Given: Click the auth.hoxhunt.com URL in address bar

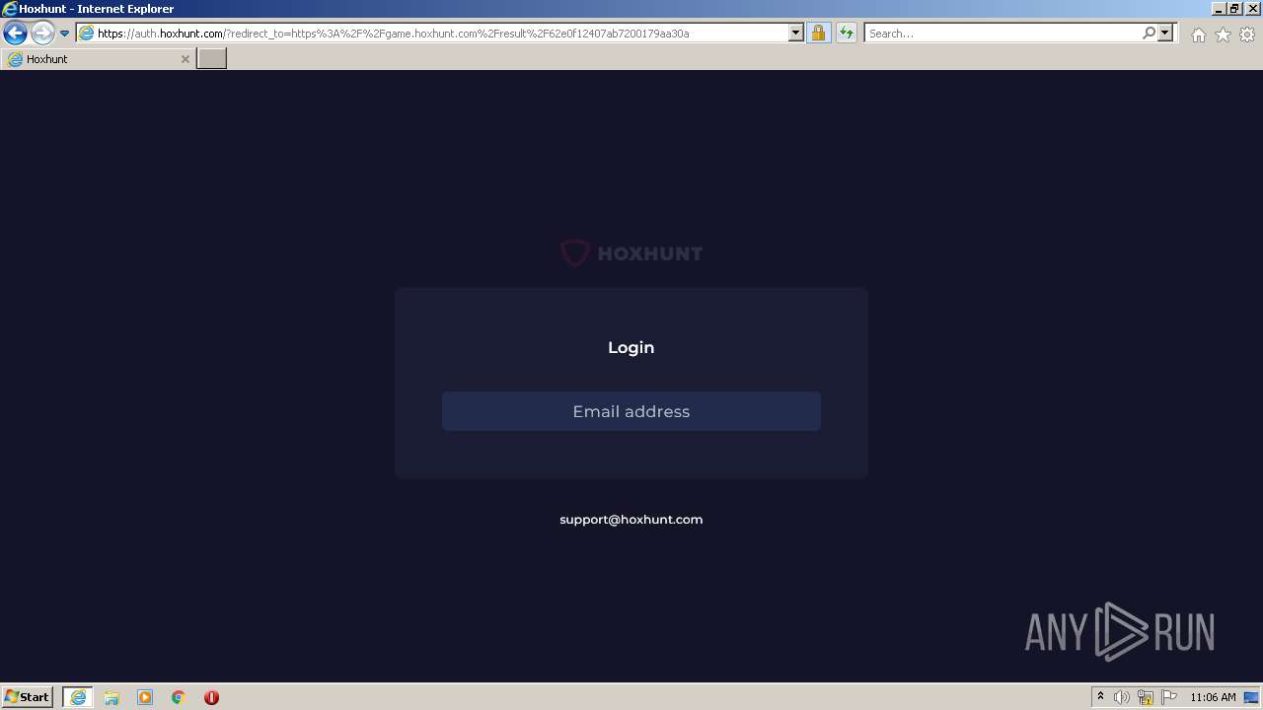Looking at the screenshot, I should tap(393, 34).
